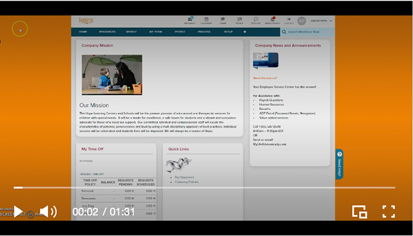Mute the video volume
This screenshot has width=413, height=236.
point(48,211)
